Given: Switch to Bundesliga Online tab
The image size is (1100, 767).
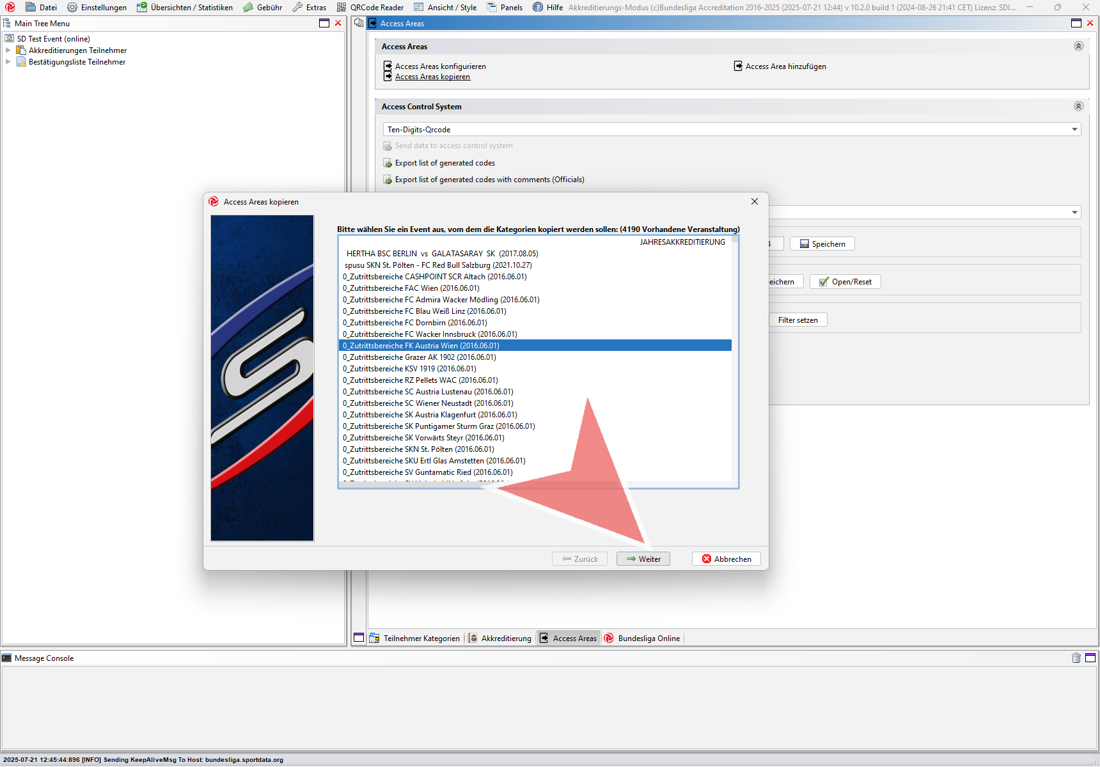Looking at the screenshot, I should [x=643, y=638].
